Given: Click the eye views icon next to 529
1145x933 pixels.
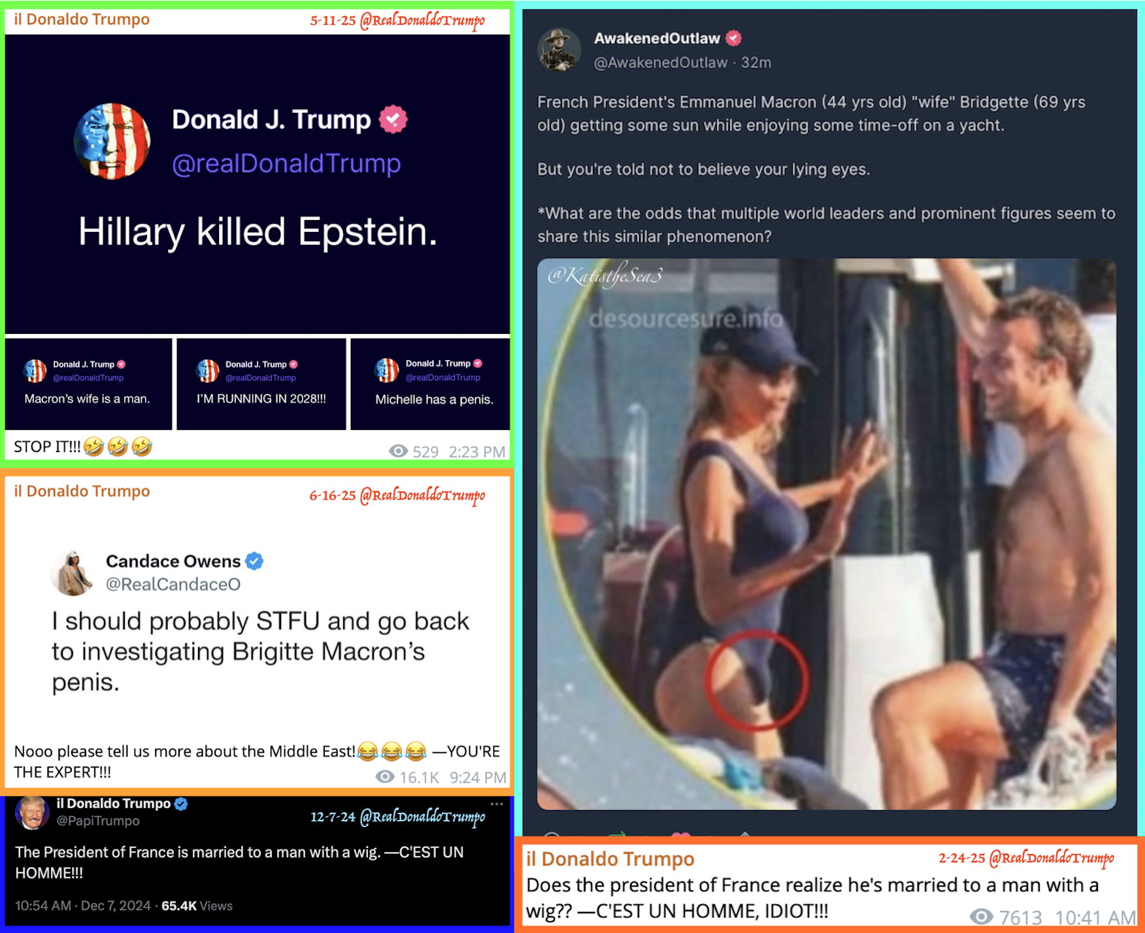Looking at the screenshot, I should pyautogui.click(x=399, y=451).
